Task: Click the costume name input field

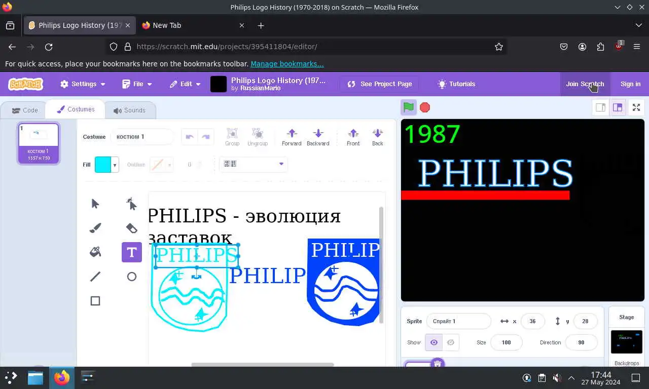Action: [x=142, y=137]
